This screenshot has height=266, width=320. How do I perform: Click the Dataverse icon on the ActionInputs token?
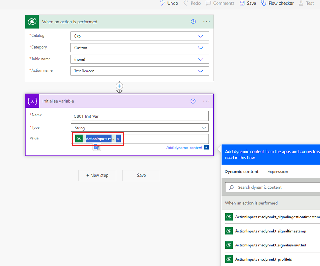pos(79,139)
